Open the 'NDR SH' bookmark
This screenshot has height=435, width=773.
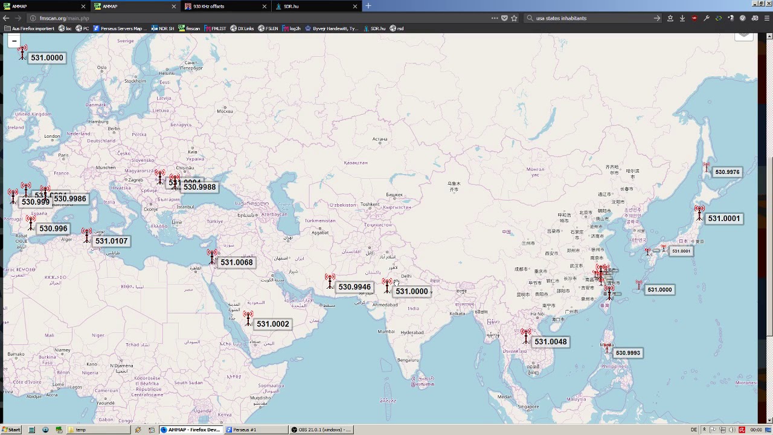pyautogui.click(x=162, y=28)
